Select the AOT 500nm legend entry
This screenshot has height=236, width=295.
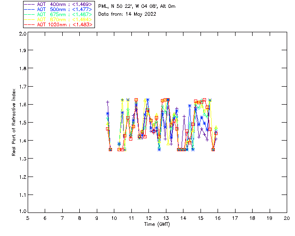point(58,9)
